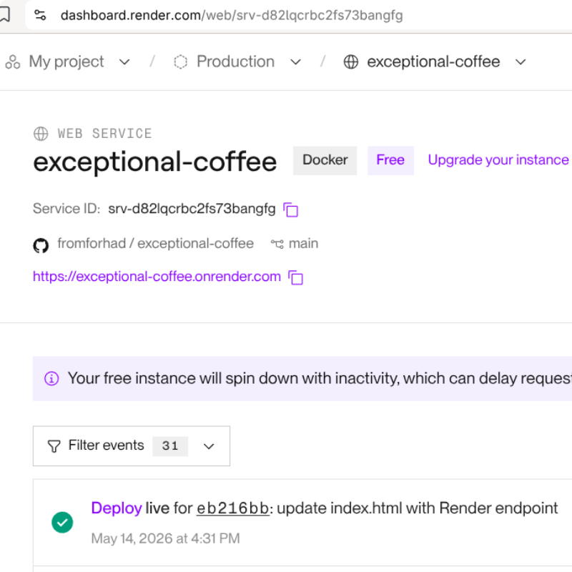Copy the Service ID with copy icon
Viewport: 572px width, 572px height.
291,209
